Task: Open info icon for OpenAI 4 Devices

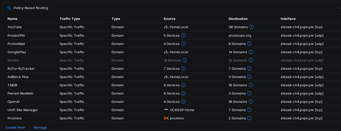Action: (x=183, y=102)
